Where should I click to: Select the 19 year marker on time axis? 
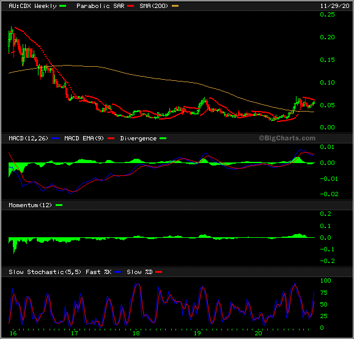coord(197,333)
